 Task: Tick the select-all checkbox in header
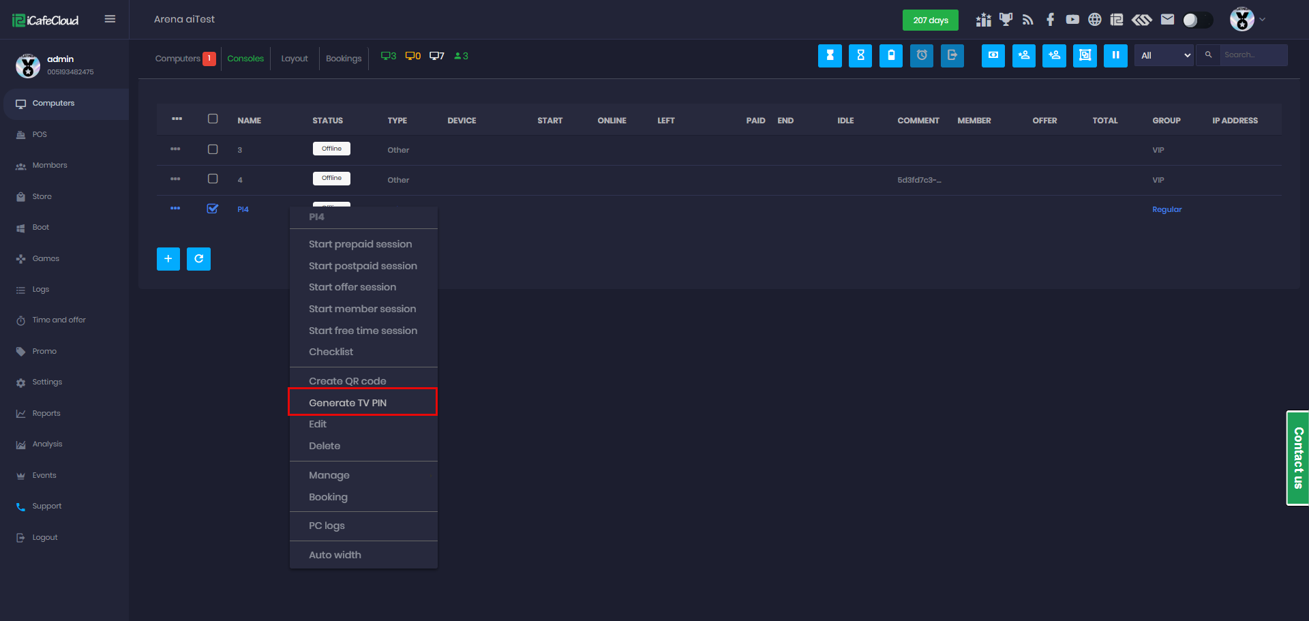pos(213,119)
